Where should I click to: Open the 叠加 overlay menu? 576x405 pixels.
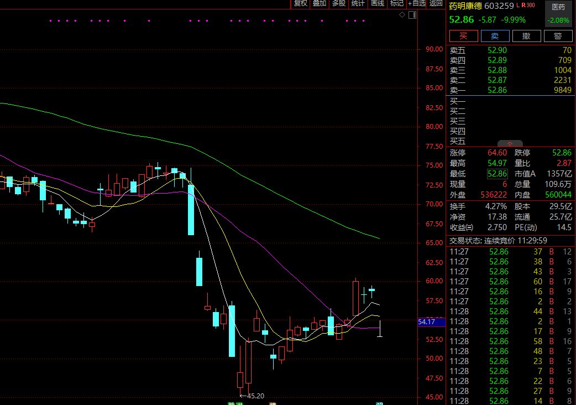click(x=319, y=3)
